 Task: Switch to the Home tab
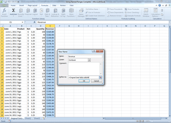coord(13,5)
